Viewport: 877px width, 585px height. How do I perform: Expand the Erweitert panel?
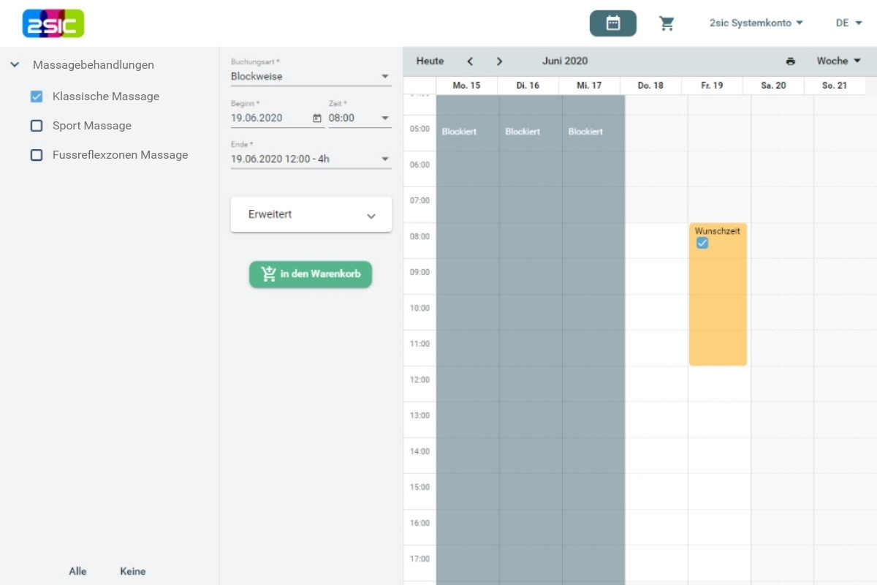coord(311,215)
